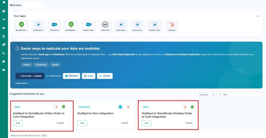Click the template search field containing hub
The height and width of the screenshot is (138, 266).
tap(240, 95)
